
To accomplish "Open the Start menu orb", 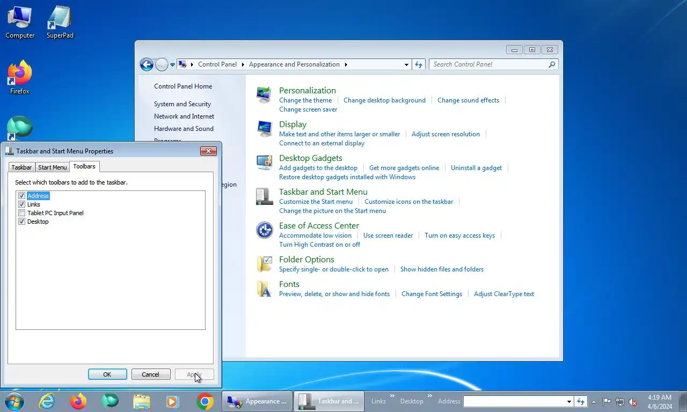I will (14, 401).
